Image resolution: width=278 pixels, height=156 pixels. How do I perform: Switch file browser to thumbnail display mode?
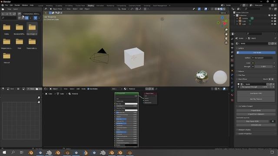tap(26, 18)
